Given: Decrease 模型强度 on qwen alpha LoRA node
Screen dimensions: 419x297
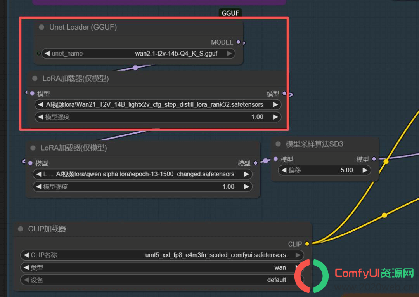Looking at the screenshot, I should (38, 187).
